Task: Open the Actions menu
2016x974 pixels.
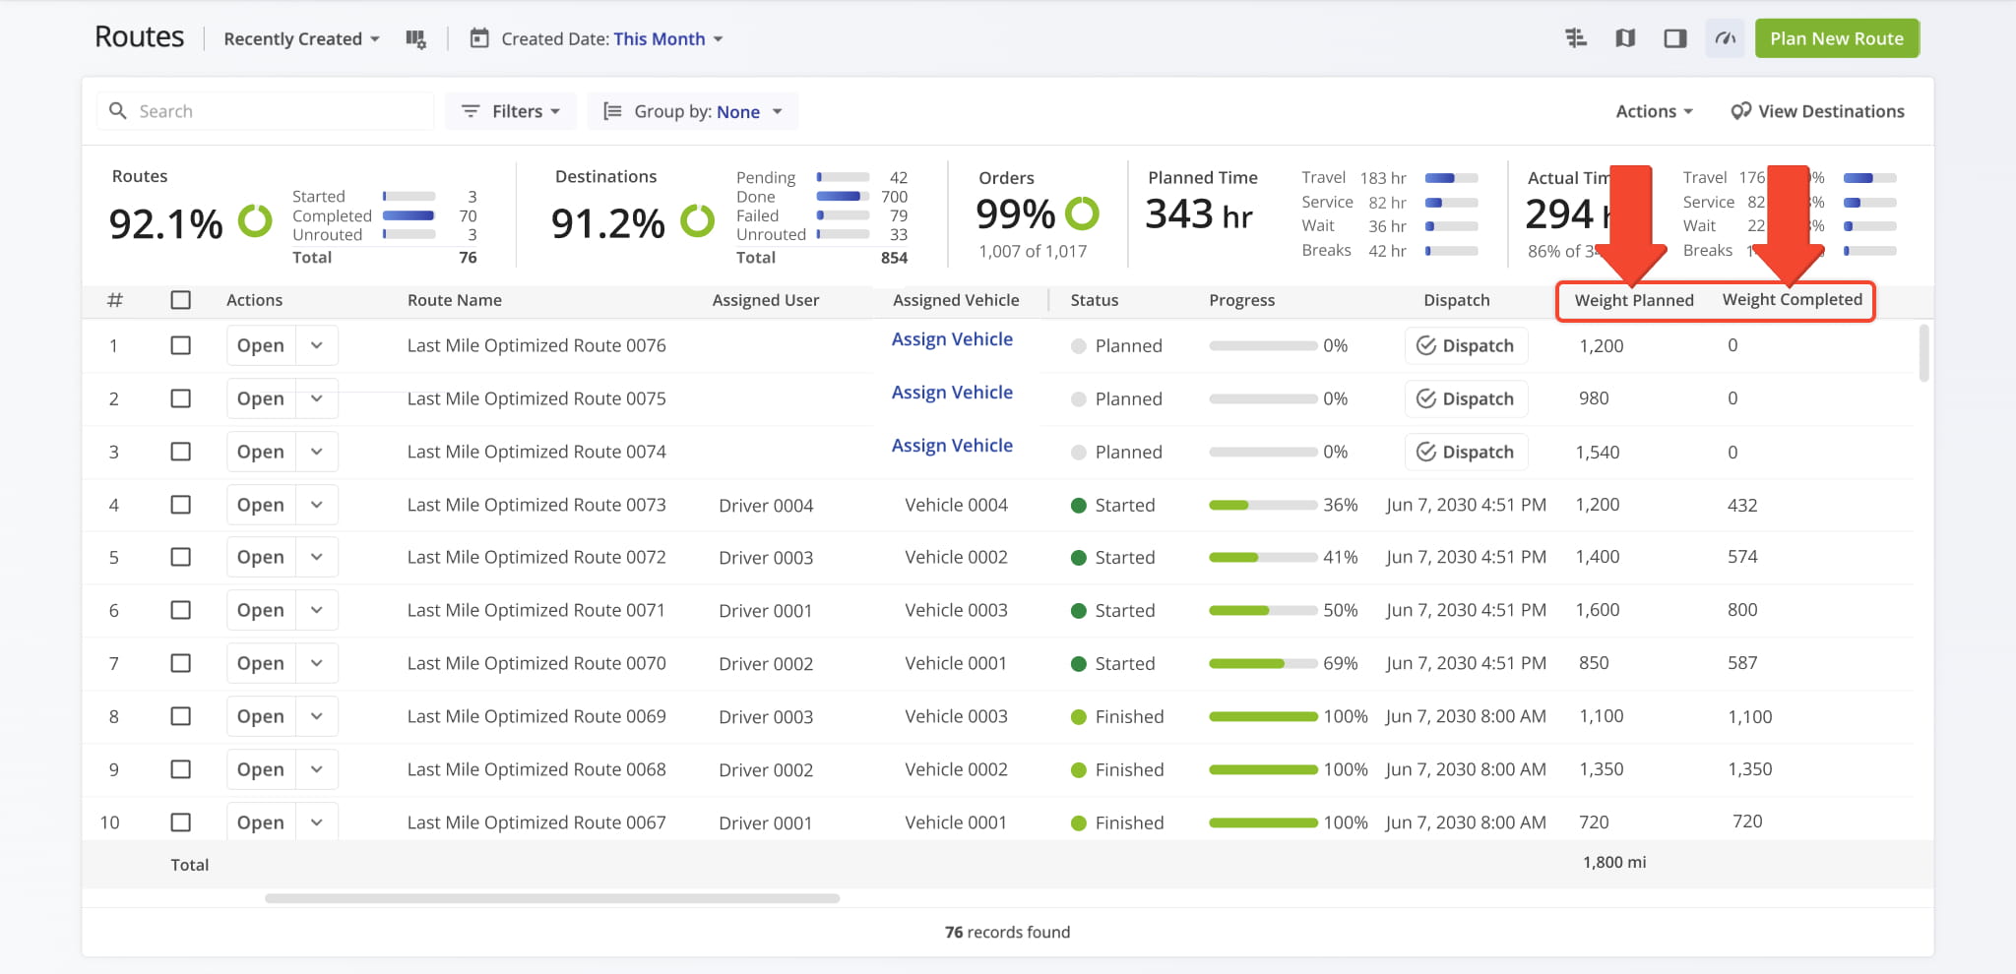Action: pos(1654,111)
